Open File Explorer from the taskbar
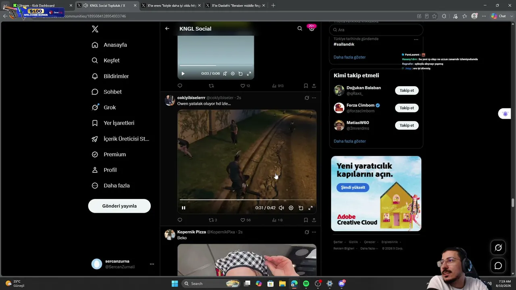 click(x=282, y=284)
